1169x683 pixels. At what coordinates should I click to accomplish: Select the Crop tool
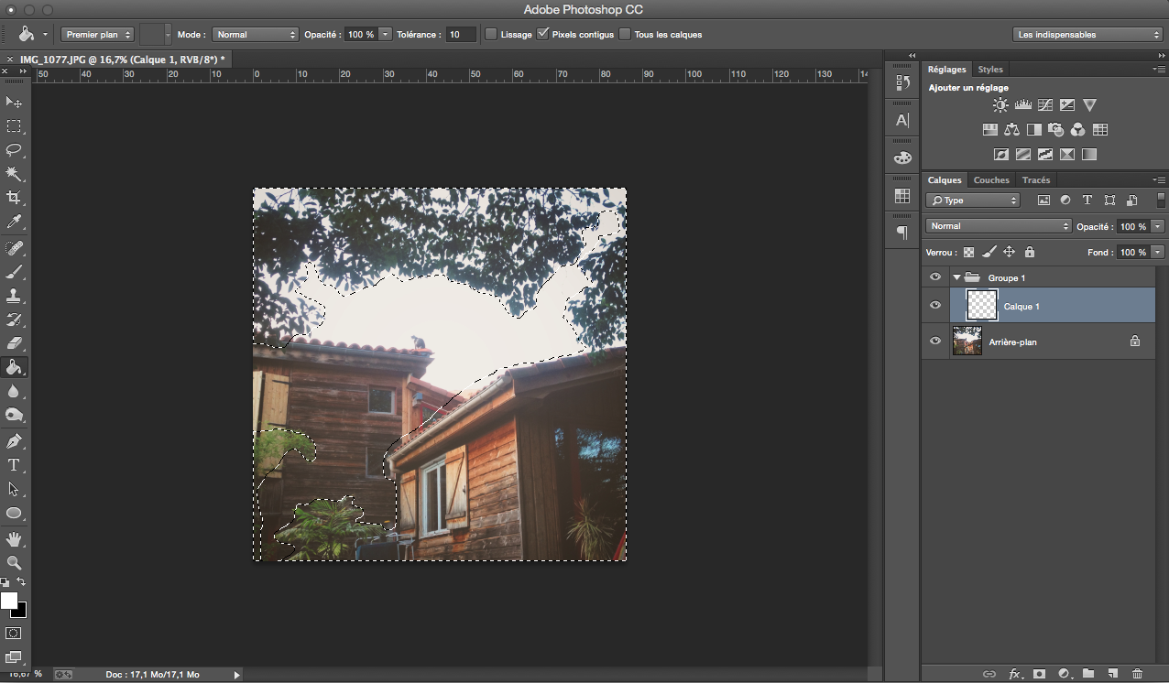point(15,198)
